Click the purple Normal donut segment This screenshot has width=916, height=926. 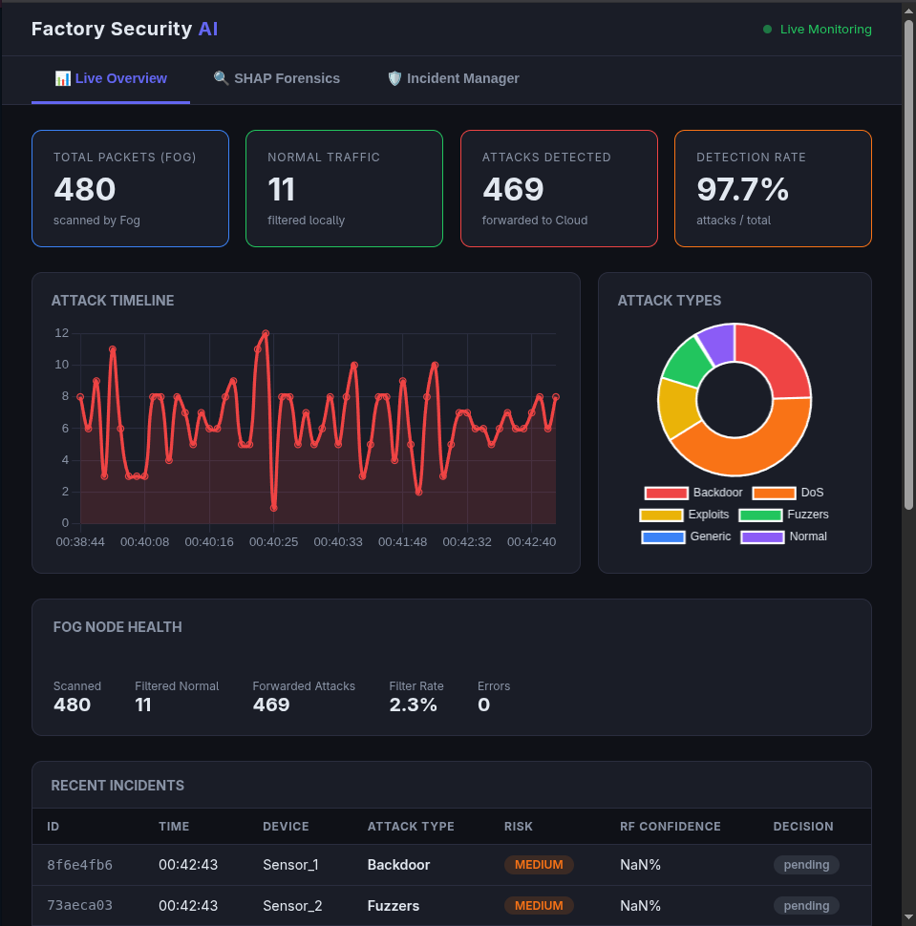pos(718,343)
